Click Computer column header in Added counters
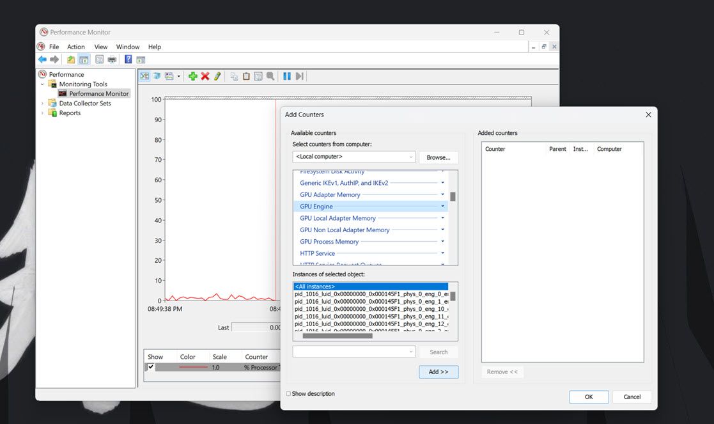The image size is (714, 424). (609, 149)
